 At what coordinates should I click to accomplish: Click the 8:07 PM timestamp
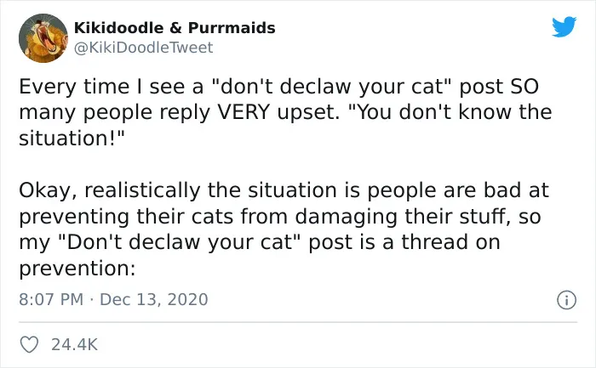tap(51, 299)
